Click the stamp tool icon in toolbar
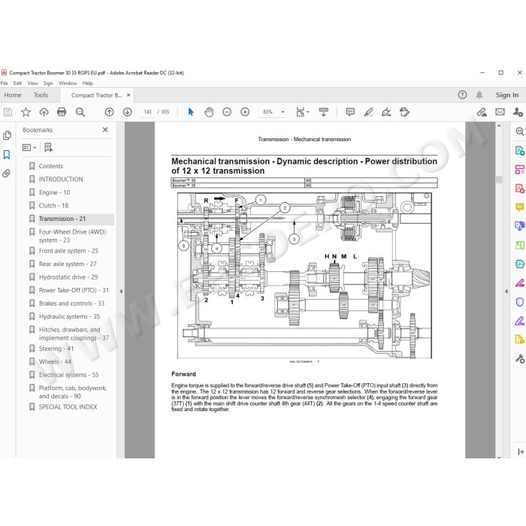Image resolution: width=526 pixels, height=526 pixels. (404, 112)
